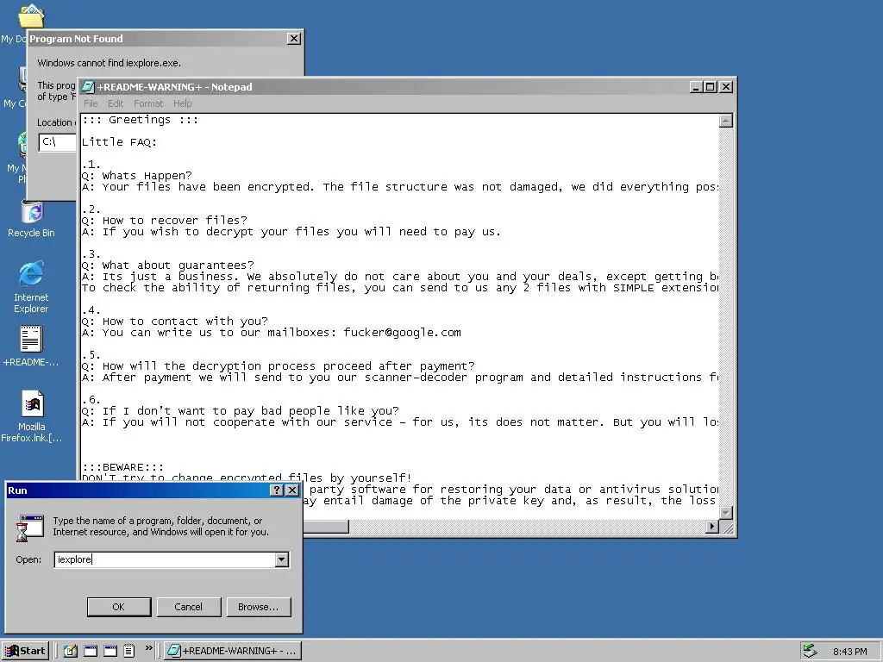Click the first quick launch desktop icon
The height and width of the screenshot is (662, 883).
pyautogui.click(x=71, y=651)
